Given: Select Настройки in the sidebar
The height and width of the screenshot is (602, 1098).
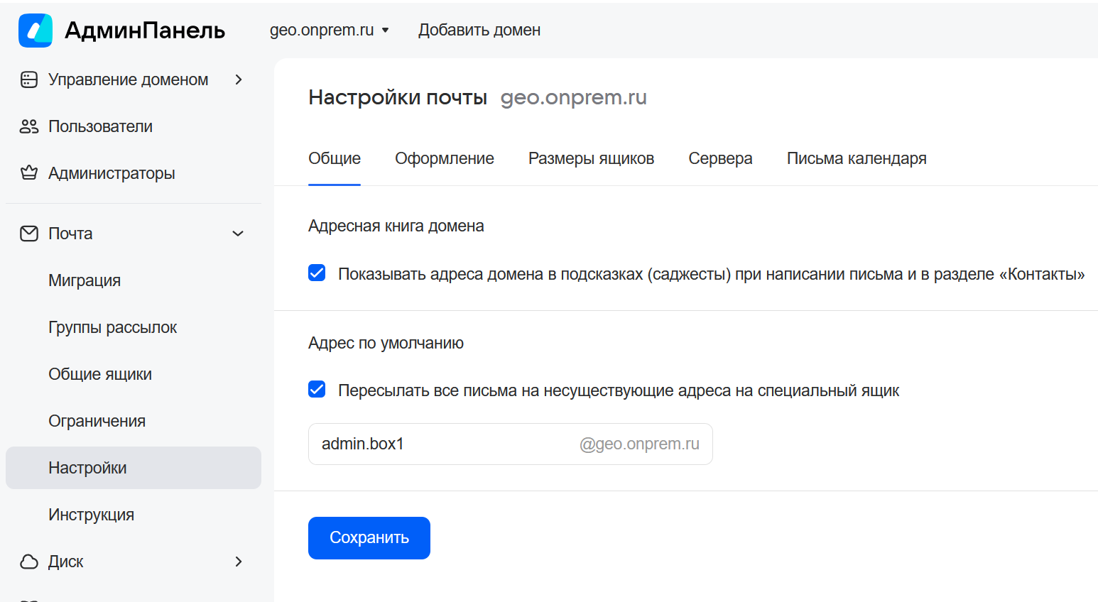Looking at the screenshot, I should point(134,468).
